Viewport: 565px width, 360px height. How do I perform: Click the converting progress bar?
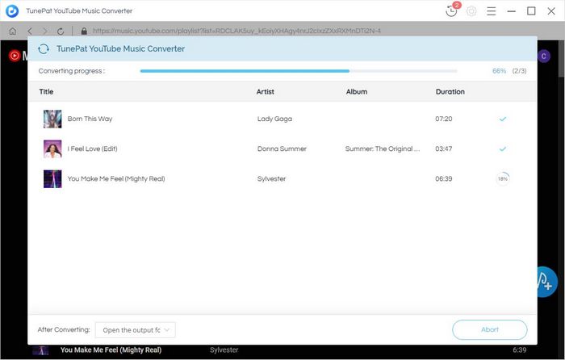pyautogui.click(x=299, y=71)
